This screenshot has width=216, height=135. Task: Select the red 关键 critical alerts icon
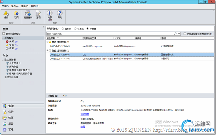pos(7,41)
